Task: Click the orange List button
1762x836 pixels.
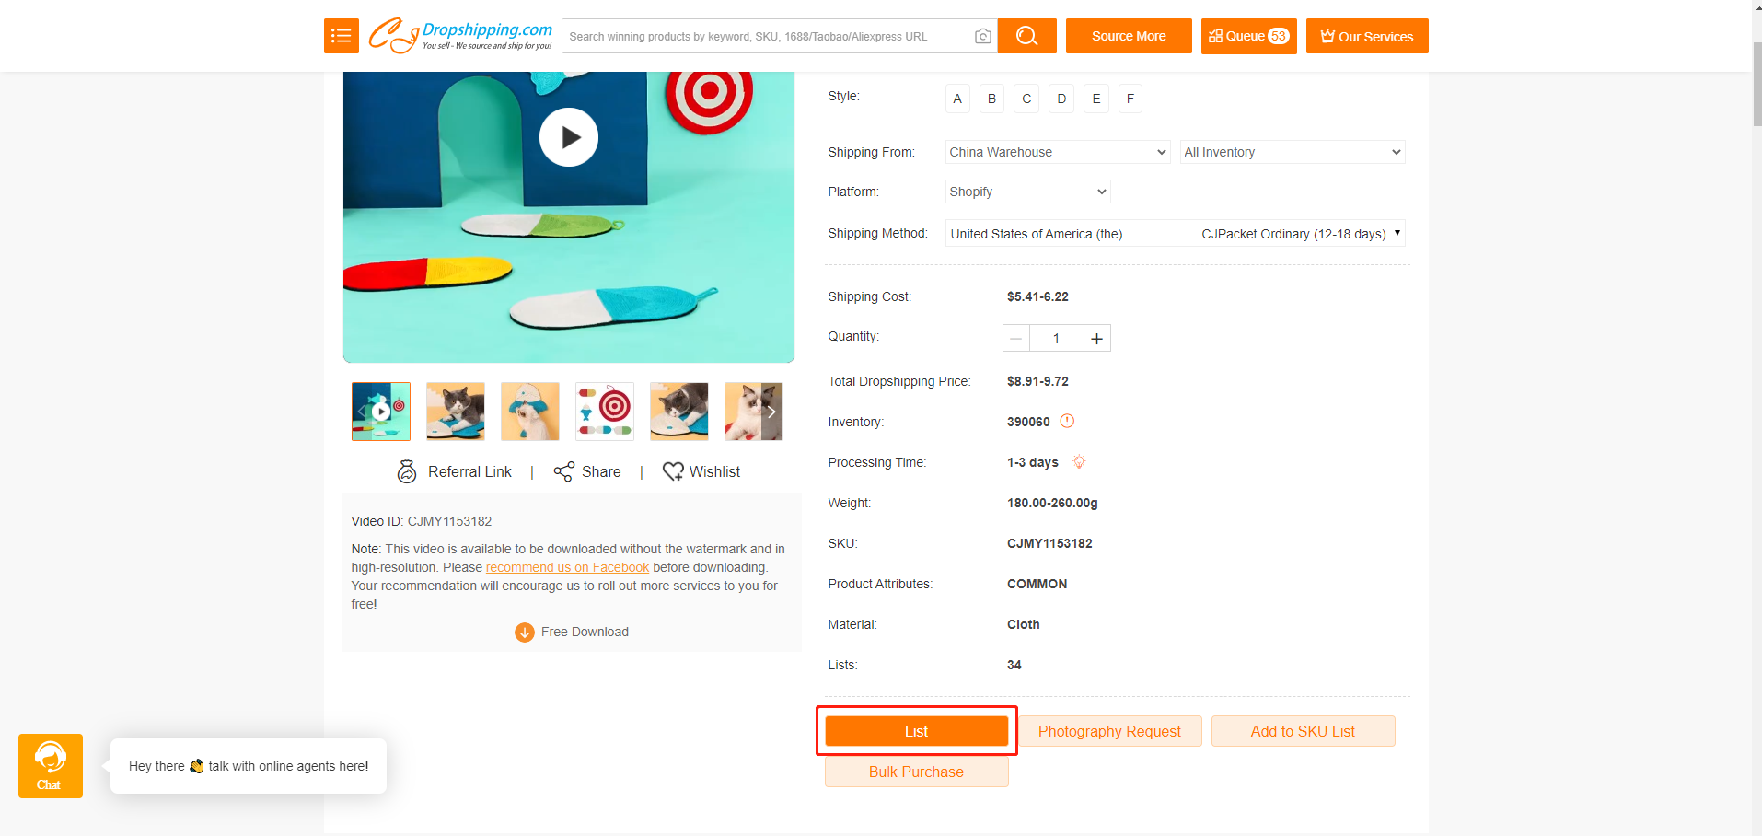Action: pos(917,731)
